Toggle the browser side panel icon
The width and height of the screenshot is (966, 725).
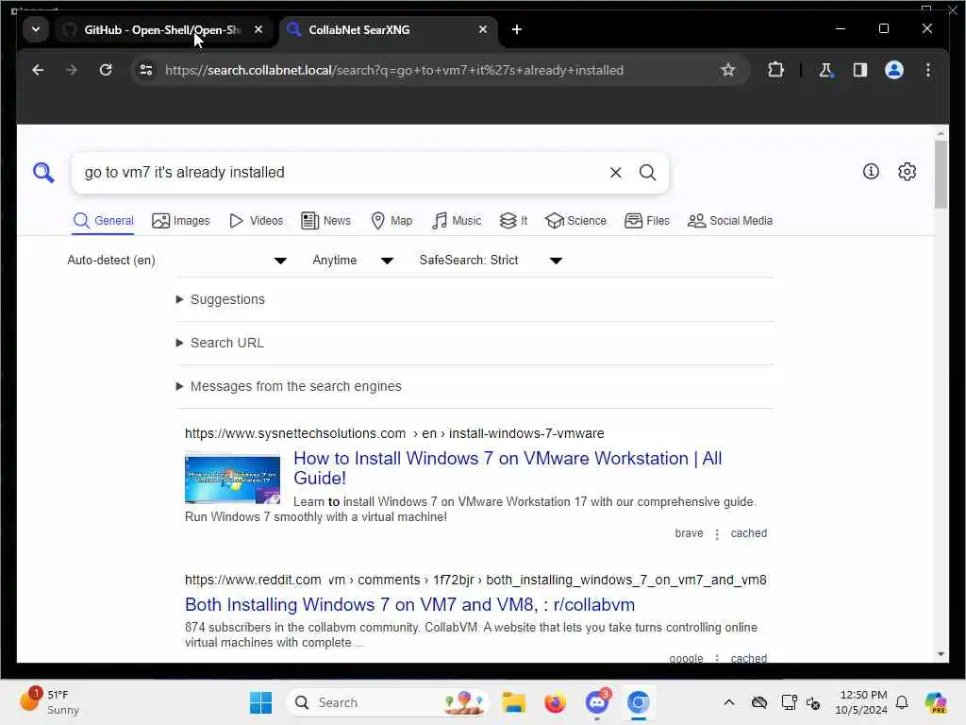tap(860, 70)
